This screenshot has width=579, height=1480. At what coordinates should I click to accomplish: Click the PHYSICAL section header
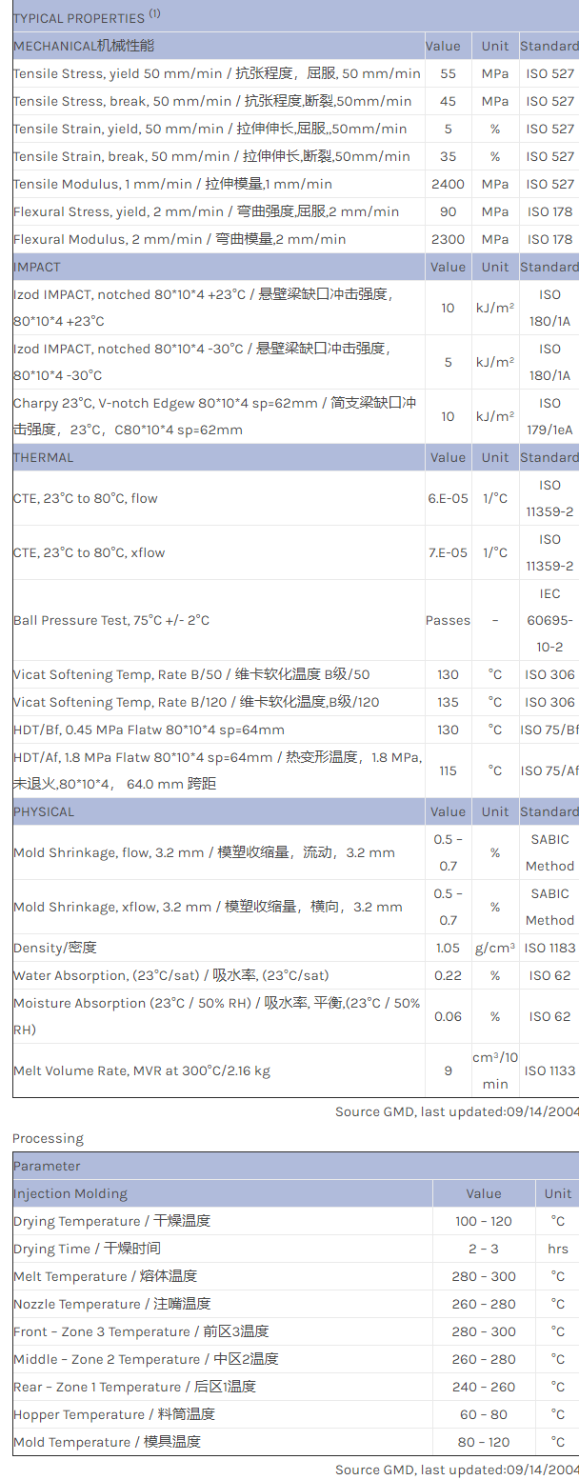point(44,811)
